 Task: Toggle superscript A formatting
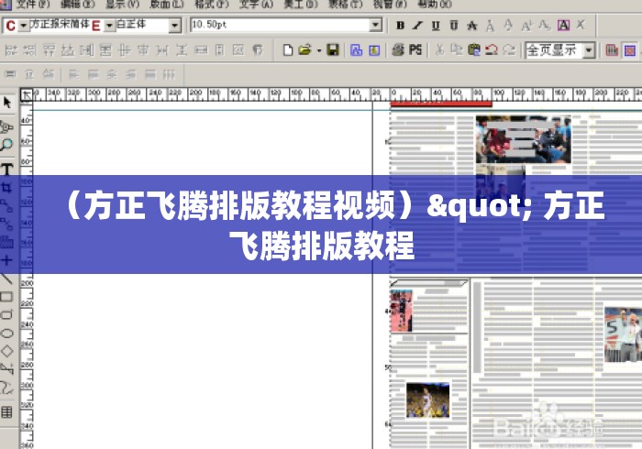point(526,26)
